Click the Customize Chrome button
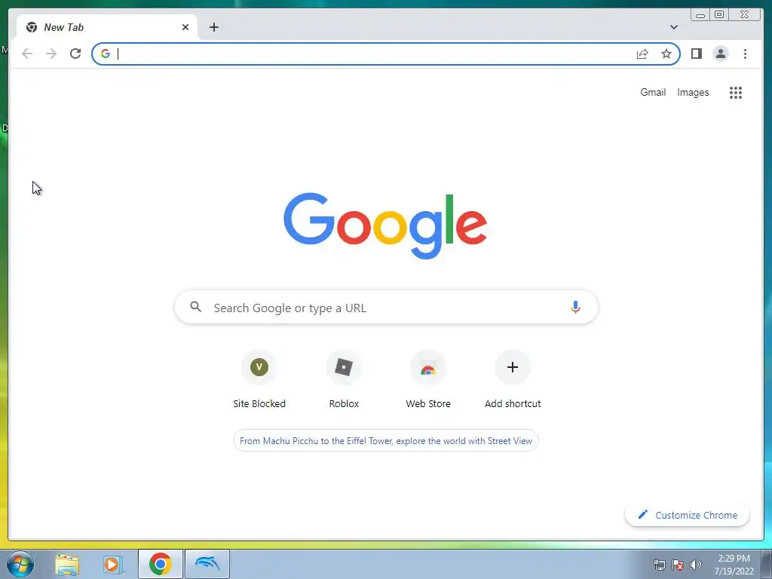The width and height of the screenshot is (772, 579). tap(688, 515)
